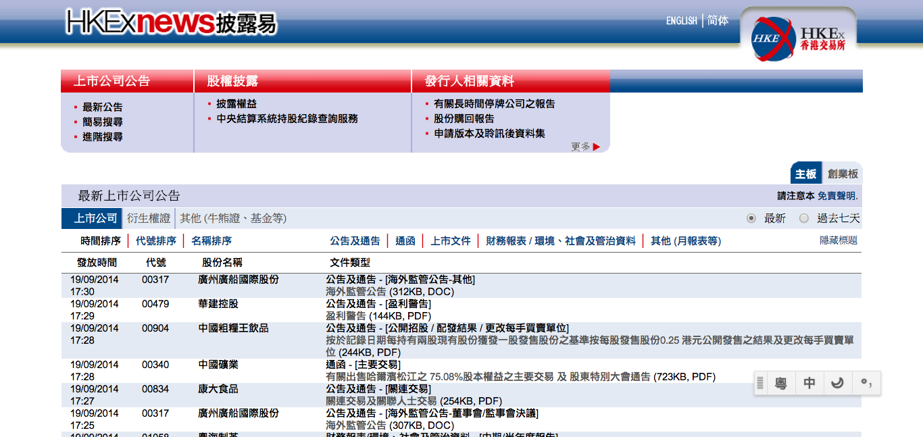923x437 pixels.
Task: Toggle the half-moon width icon
Action: coord(838,384)
